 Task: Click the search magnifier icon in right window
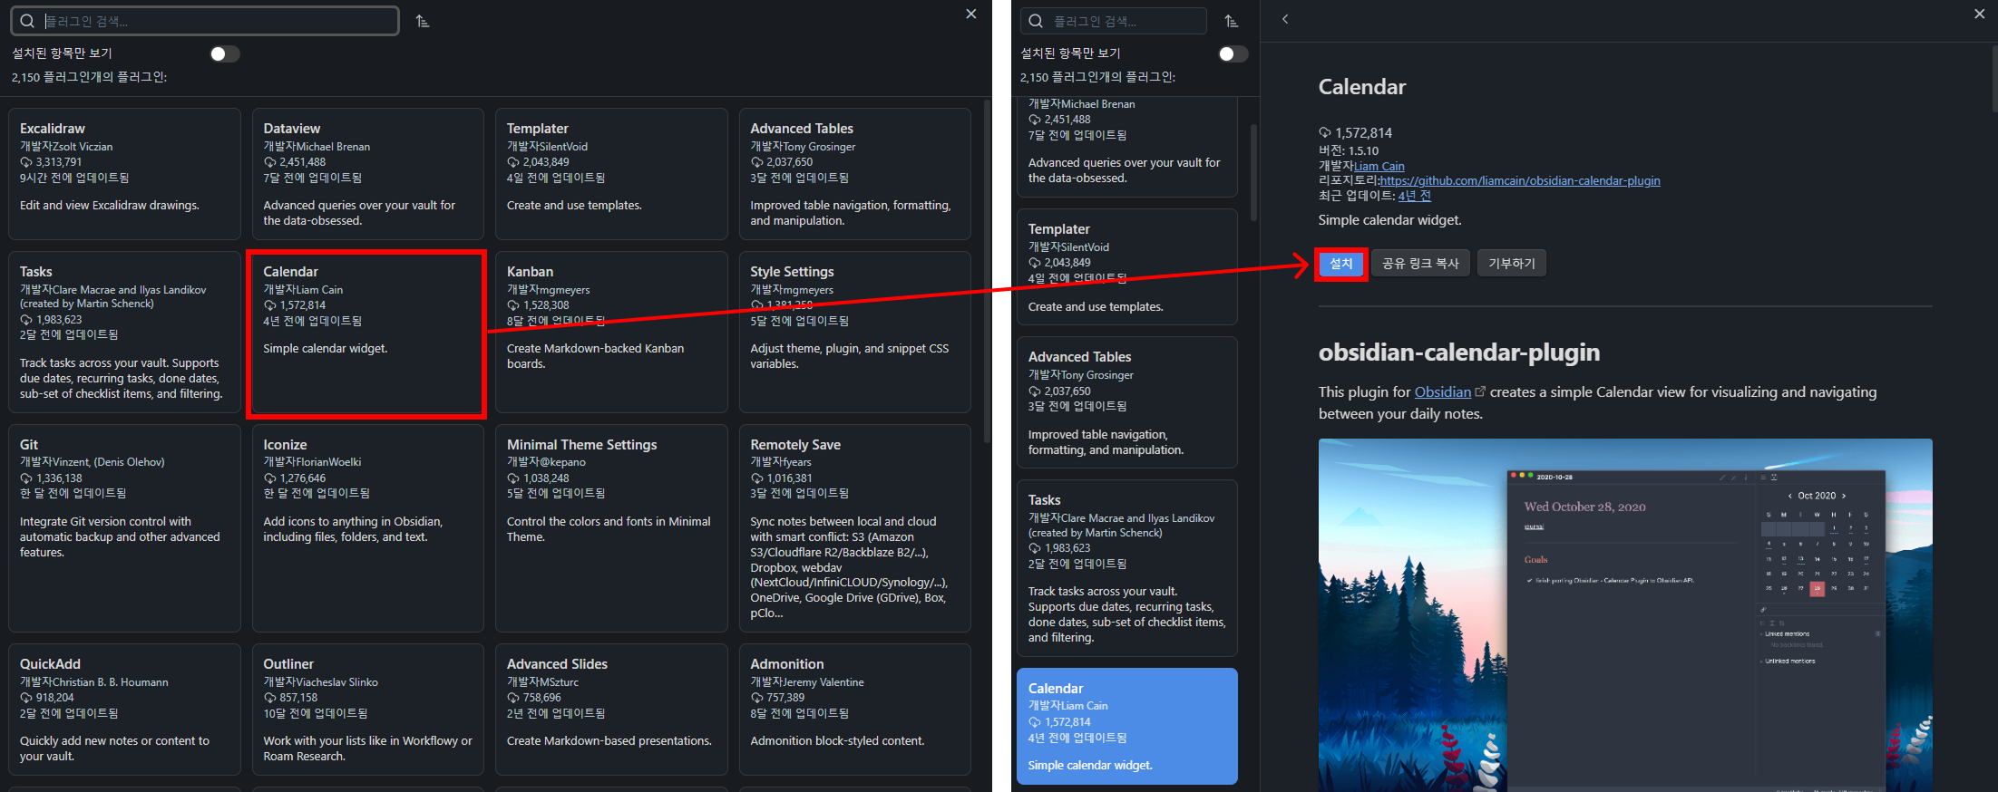click(1036, 21)
